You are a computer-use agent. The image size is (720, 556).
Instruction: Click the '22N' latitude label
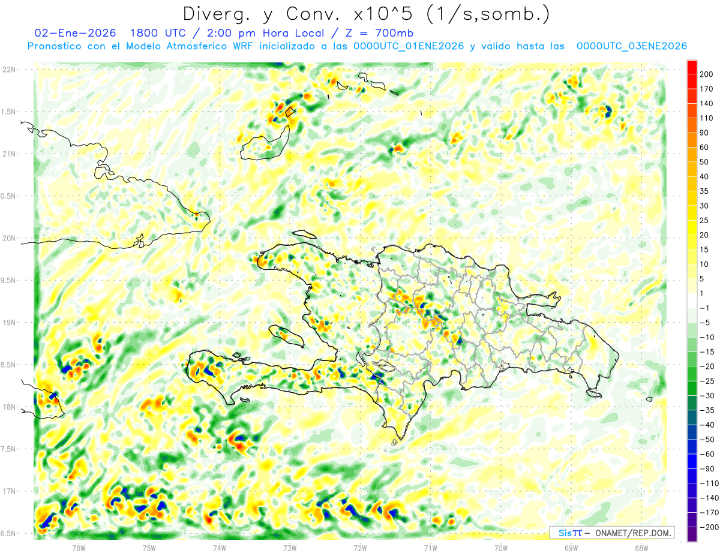8,69
